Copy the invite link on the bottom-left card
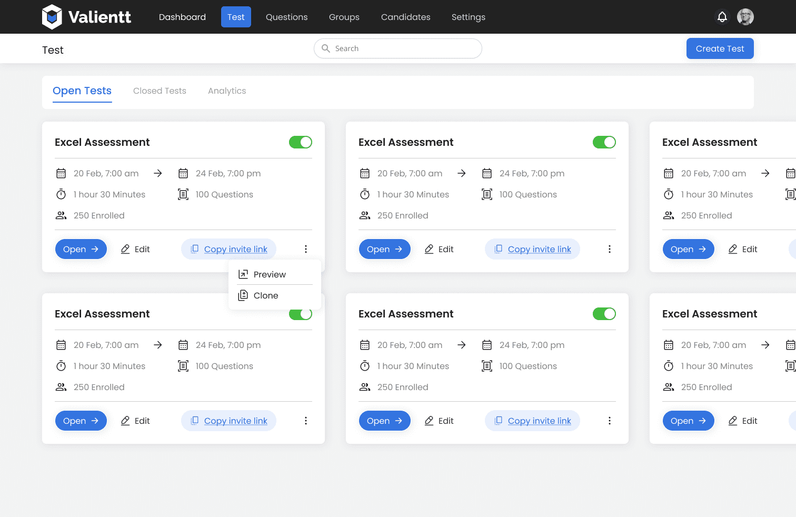Screen dimensions: 796x517 [228, 421]
